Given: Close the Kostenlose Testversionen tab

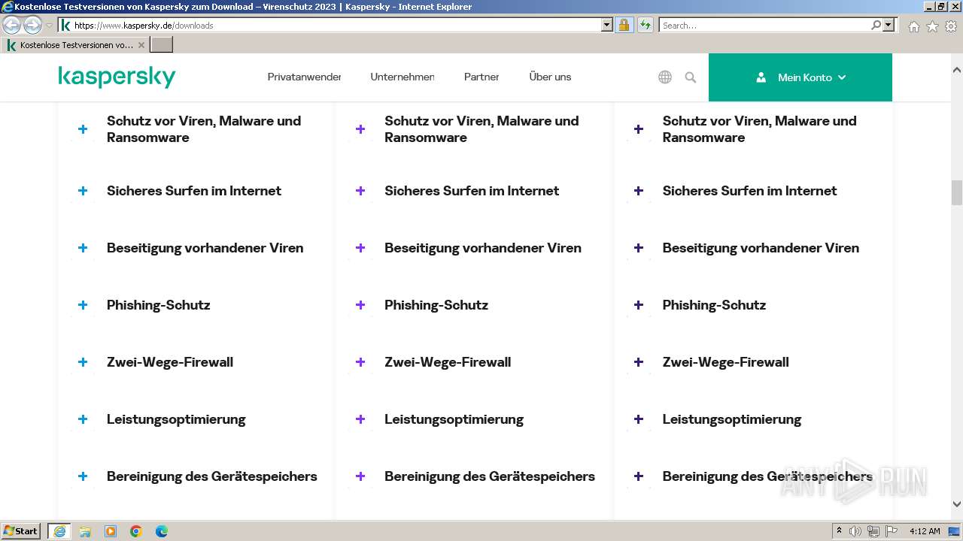Looking at the screenshot, I should coord(141,45).
